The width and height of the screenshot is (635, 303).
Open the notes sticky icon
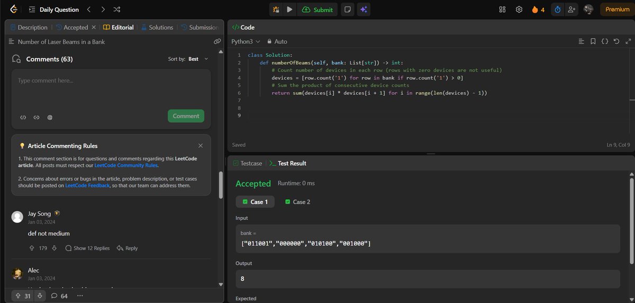[347, 10]
